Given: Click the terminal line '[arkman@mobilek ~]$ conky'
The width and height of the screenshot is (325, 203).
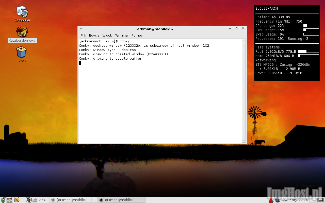Looking at the screenshot, I should coord(104,41).
